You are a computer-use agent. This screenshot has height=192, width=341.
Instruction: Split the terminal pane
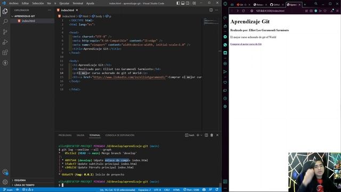(x=206, y=135)
